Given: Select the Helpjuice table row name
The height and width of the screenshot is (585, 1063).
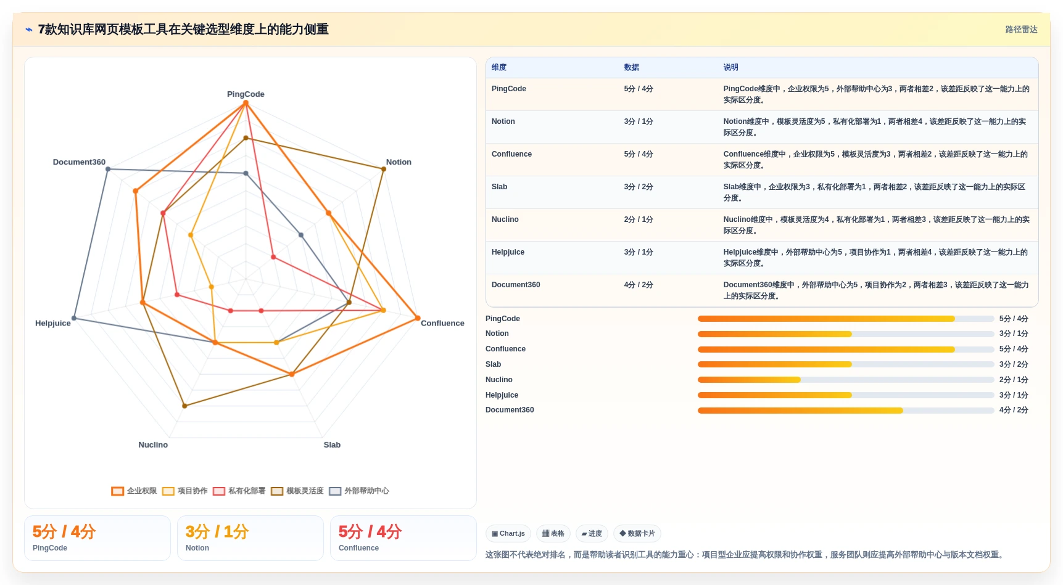Looking at the screenshot, I should [x=508, y=252].
